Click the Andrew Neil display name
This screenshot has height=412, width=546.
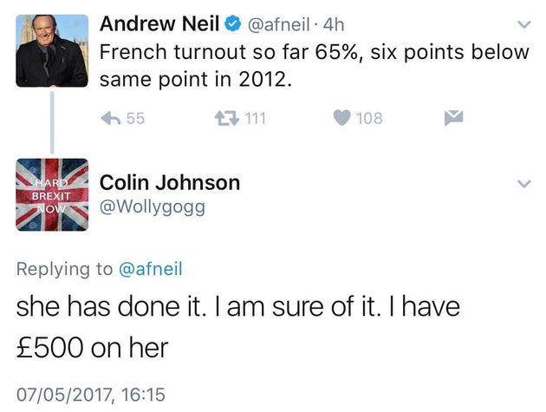coord(159,24)
